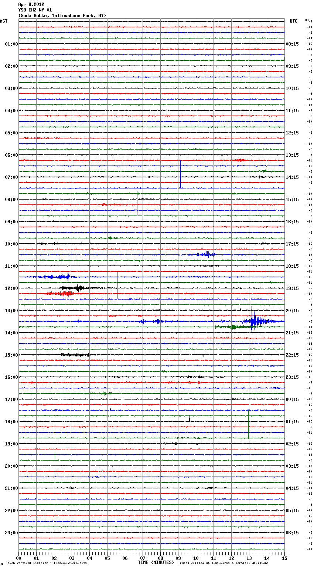Click minute tick label '09' on the bottom axis
Viewport: 314px width, 568px height.
point(178,558)
